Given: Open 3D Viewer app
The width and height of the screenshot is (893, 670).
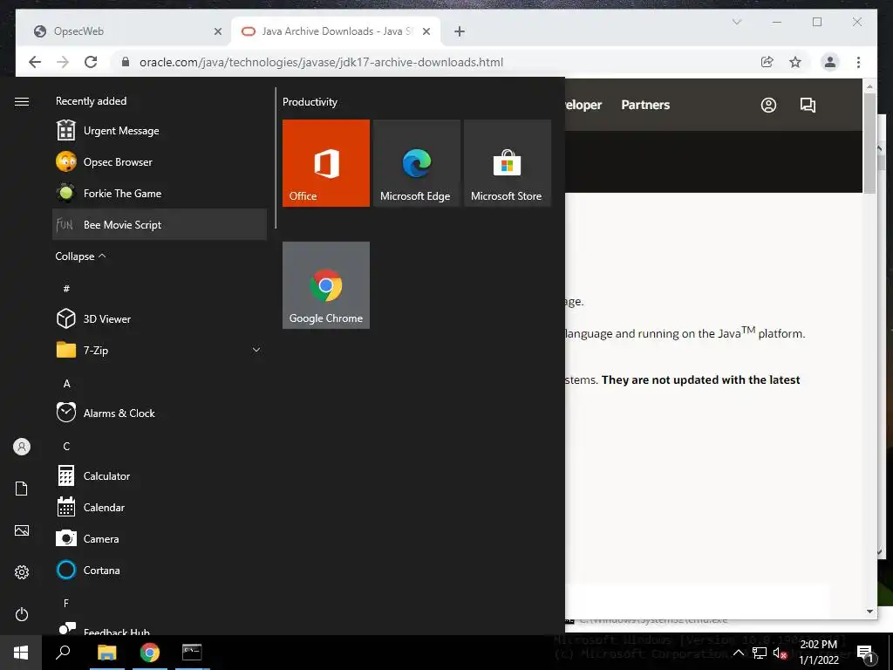Looking at the screenshot, I should (x=160, y=318).
